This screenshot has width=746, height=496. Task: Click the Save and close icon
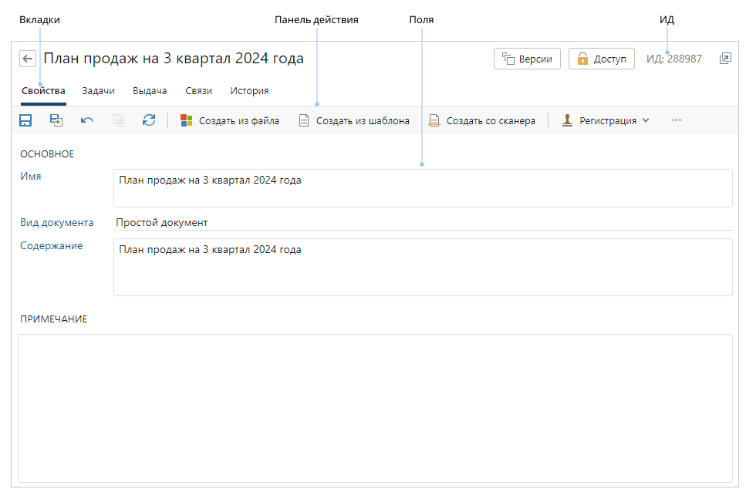56,120
